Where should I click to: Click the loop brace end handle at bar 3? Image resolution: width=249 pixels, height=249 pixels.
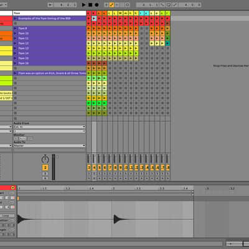click(192, 192)
